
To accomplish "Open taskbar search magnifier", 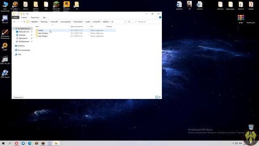I will point(10,143).
